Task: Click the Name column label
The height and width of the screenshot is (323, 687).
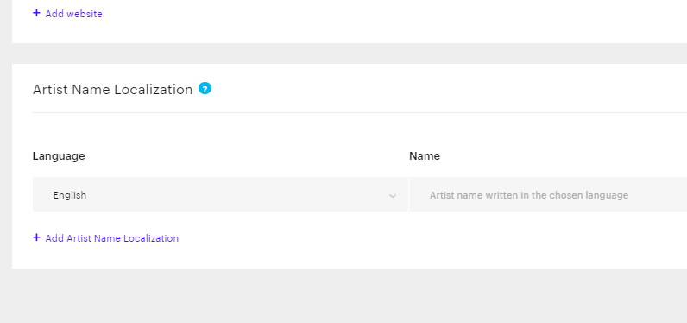Action: pos(425,156)
